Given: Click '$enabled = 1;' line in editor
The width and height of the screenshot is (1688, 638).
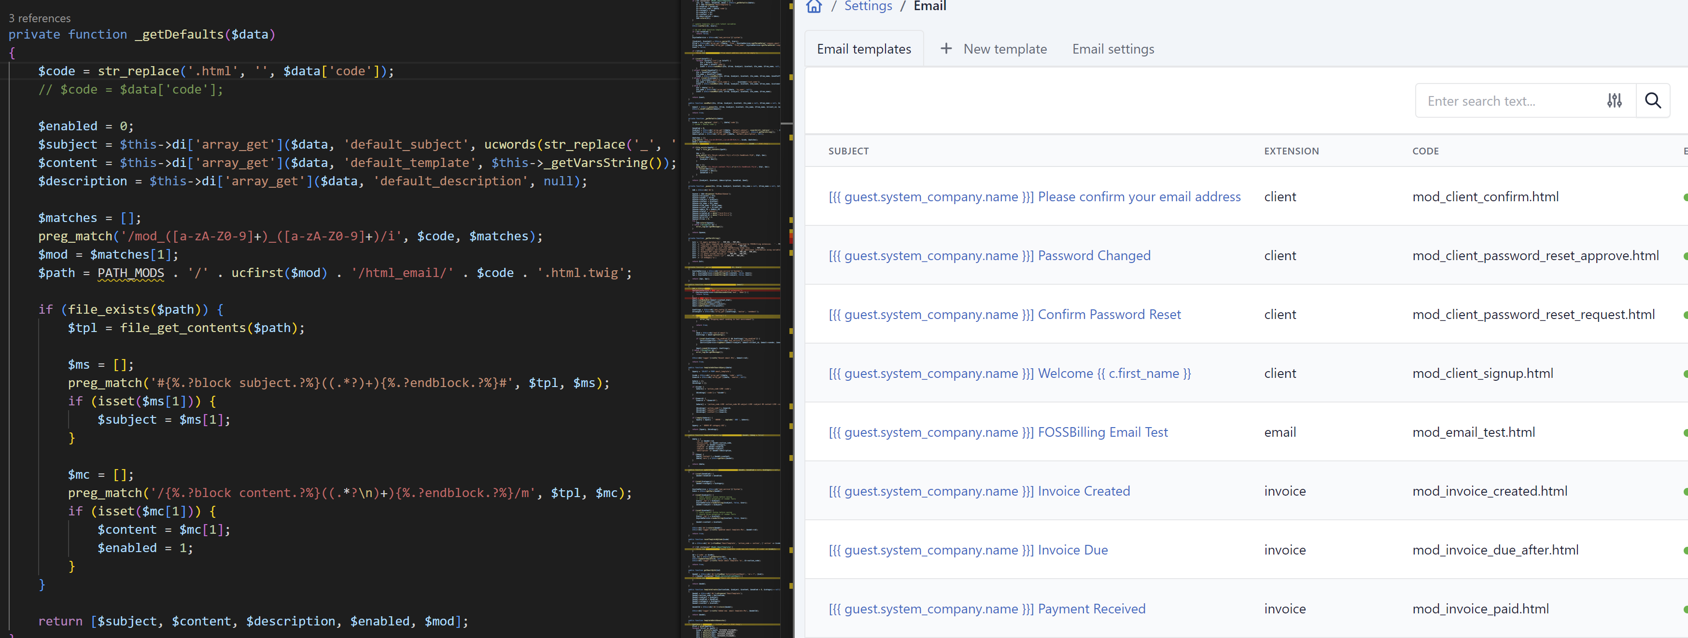Looking at the screenshot, I should coord(145,548).
